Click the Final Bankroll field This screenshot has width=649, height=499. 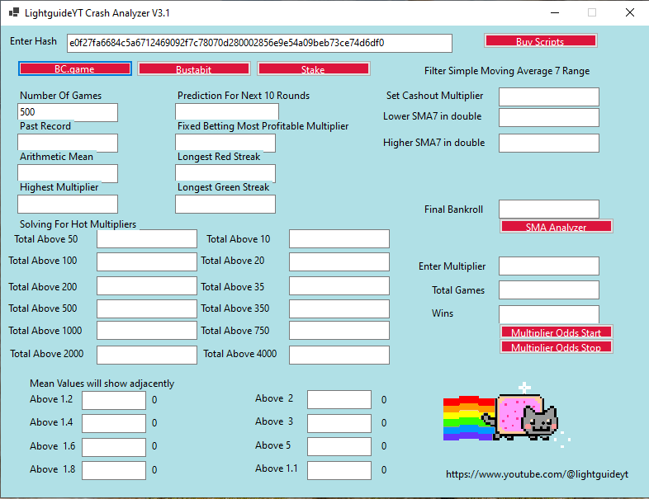coord(548,209)
